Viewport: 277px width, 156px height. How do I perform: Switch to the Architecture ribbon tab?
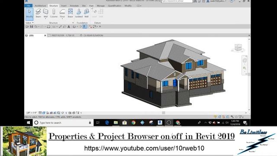tap(40, 6)
